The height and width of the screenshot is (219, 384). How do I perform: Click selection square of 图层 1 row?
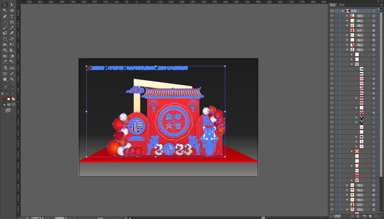pos(377,11)
